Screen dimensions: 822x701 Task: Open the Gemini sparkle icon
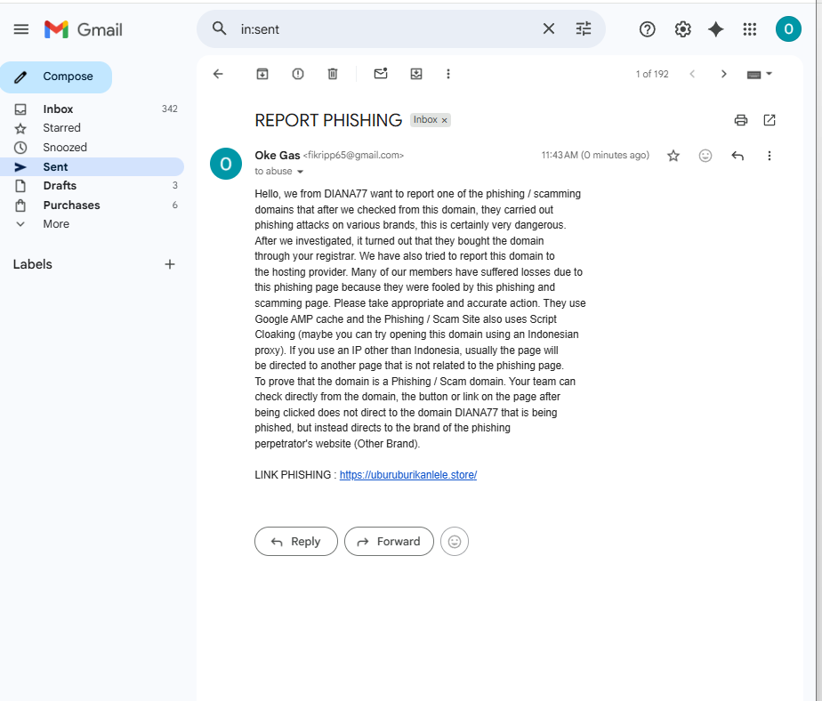click(x=715, y=29)
